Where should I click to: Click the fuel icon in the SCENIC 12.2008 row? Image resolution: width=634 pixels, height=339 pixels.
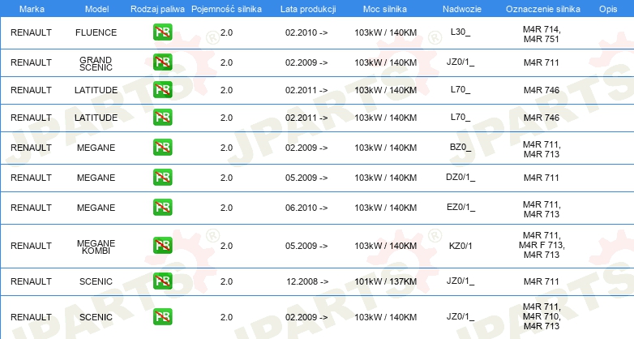(x=162, y=281)
